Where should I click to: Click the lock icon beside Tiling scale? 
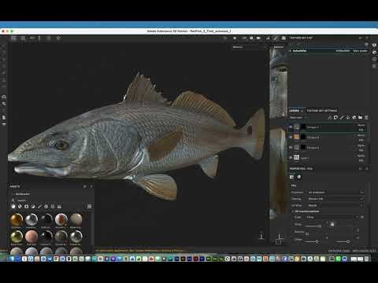coord(332,224)
